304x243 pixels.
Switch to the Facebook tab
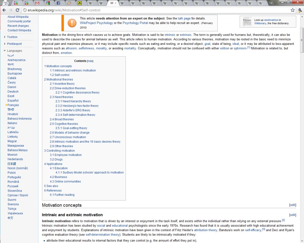58,3
